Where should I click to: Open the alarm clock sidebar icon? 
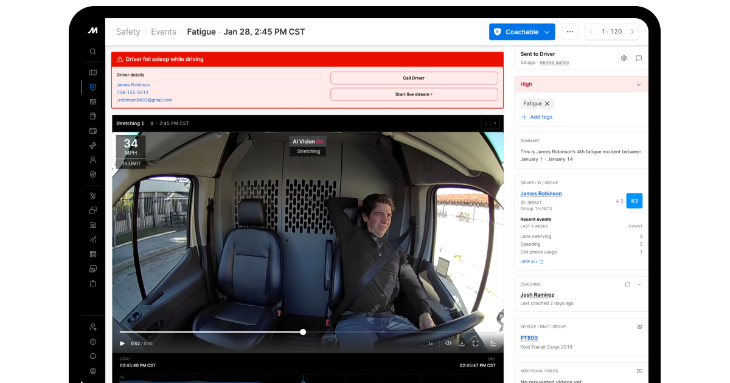pos(93,196)
